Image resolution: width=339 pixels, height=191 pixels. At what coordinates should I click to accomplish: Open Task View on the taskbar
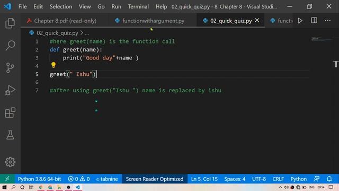pyautogui.click(x=31, y=187)
